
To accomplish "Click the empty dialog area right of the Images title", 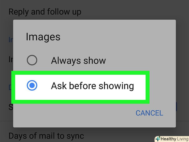I will pyautogui.click(x=114, y=37).
